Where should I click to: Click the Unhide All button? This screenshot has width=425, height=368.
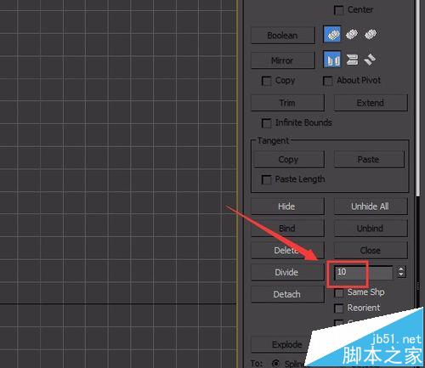point(371,207)
